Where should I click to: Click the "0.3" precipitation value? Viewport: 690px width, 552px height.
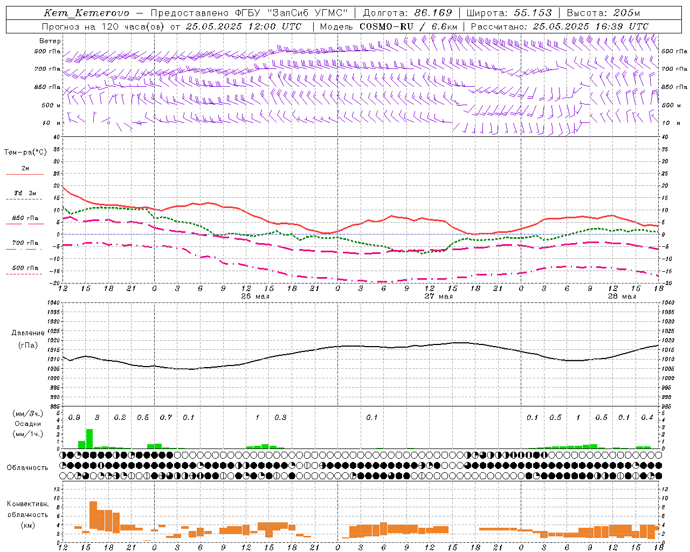pos(280,418)
